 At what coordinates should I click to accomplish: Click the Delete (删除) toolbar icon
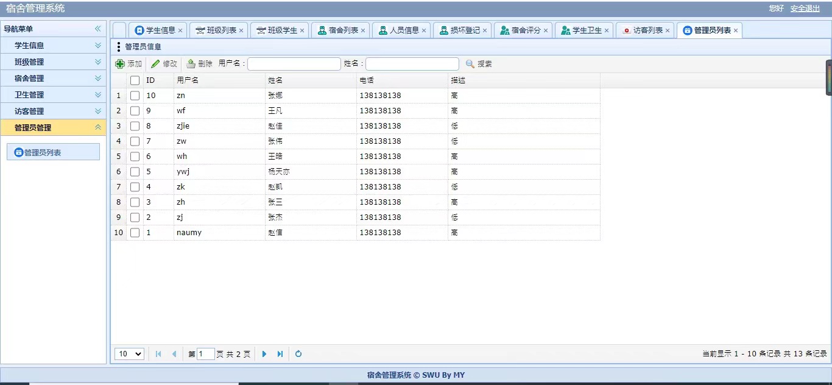pyautogui.click(x=191, y=64)
